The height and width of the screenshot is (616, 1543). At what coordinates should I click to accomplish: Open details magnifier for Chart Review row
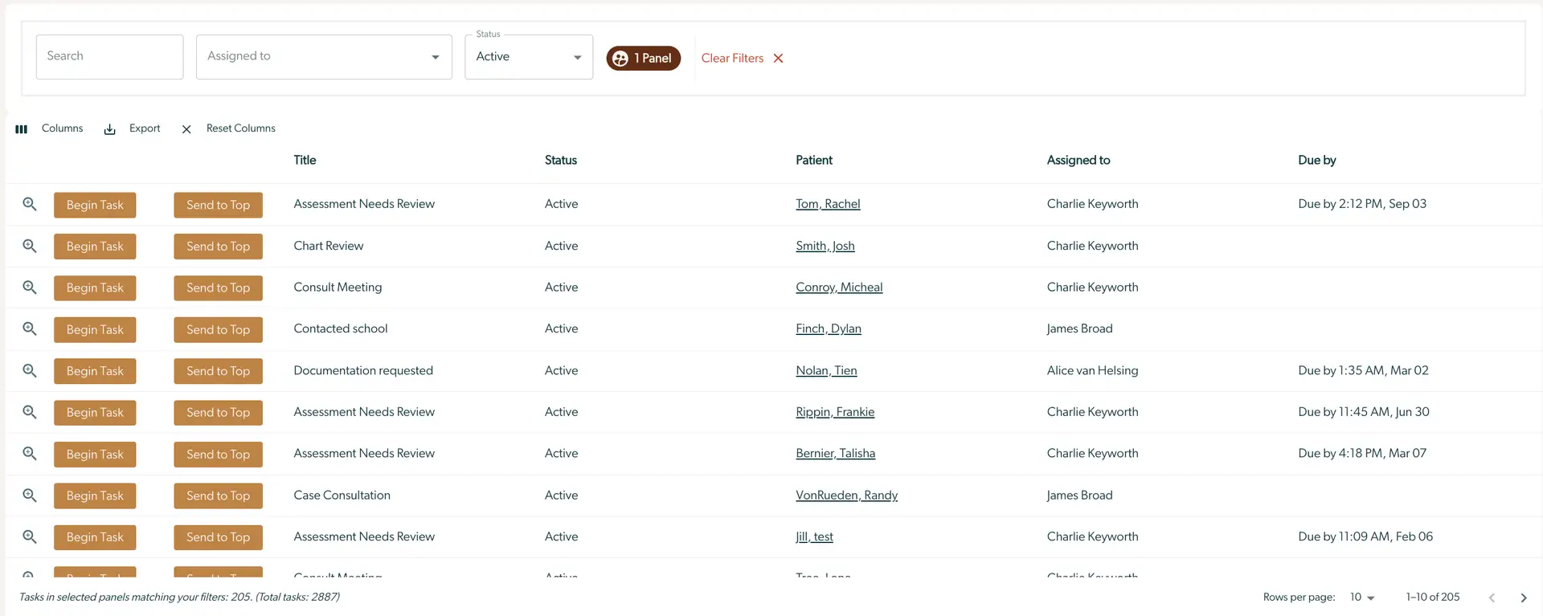30,246
